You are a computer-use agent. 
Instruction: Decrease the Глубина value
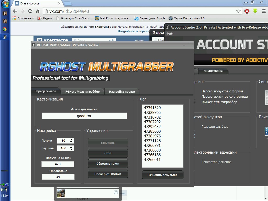pyautogui.click(x=71, y=149)
